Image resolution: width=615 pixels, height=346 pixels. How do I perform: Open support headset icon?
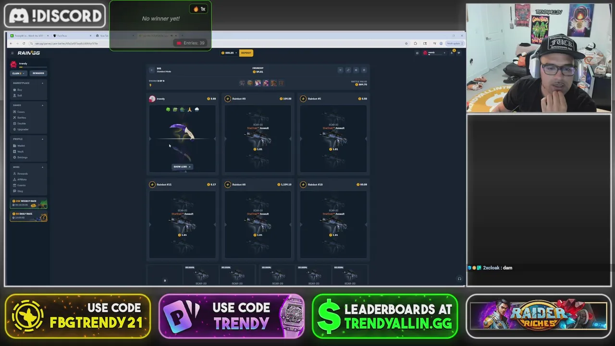[x=459, y=279]
